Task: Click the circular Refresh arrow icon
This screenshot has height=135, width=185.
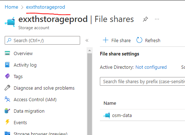Action: (139, 40)
